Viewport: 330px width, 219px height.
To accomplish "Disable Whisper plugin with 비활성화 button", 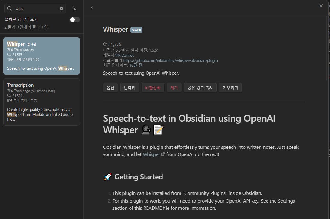I will click(153, 88).
